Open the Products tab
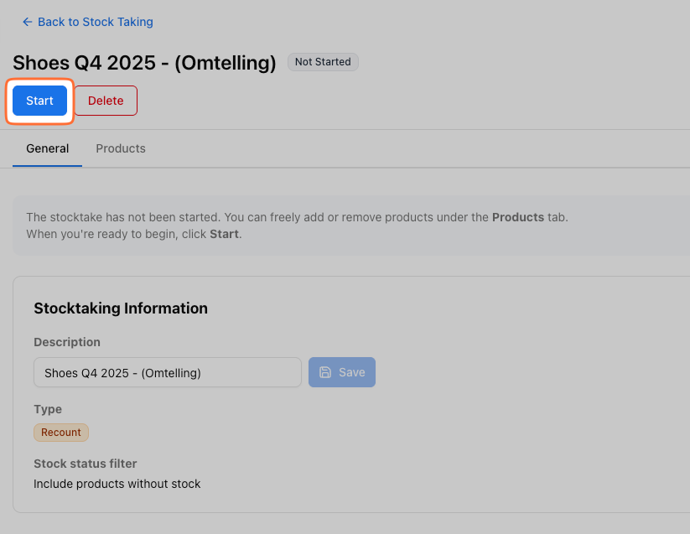This screenshot has width=690, height=534. (x=121, y=148)
